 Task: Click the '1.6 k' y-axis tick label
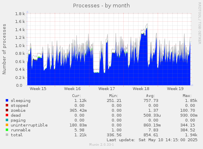[20, 22]
